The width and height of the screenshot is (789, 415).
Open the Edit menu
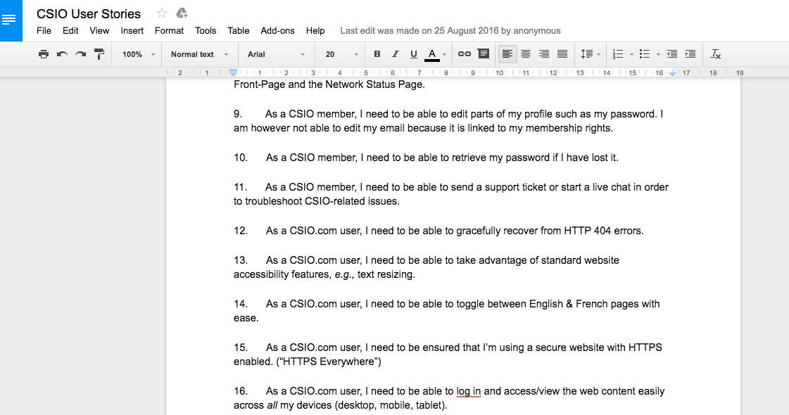pyautogui.click(x=70, y=31)
